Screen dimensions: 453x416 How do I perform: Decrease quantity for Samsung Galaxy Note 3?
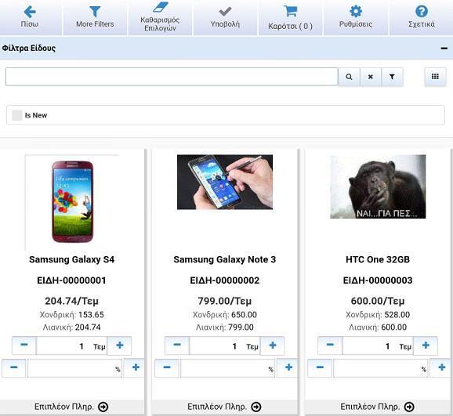pos(177,345)
